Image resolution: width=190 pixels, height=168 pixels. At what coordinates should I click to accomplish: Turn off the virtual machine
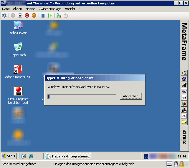coord(20,16)
